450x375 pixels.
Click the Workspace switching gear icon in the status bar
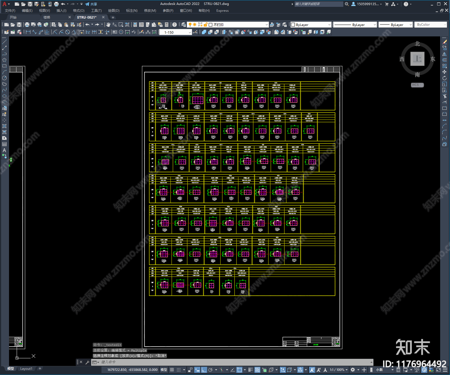point(353,370)
